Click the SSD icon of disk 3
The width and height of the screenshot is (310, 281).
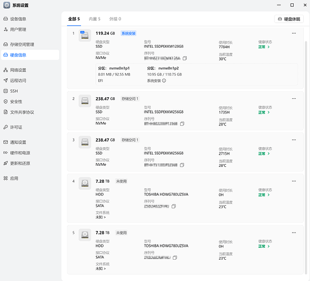(x=85, y=142)
